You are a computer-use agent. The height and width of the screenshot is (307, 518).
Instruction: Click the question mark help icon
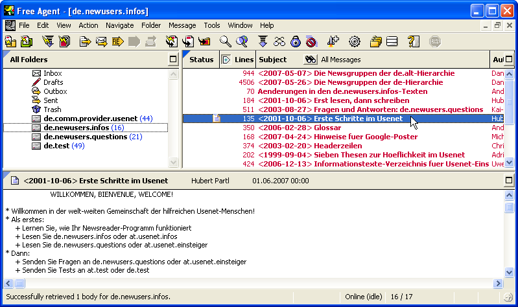(413, 42)
